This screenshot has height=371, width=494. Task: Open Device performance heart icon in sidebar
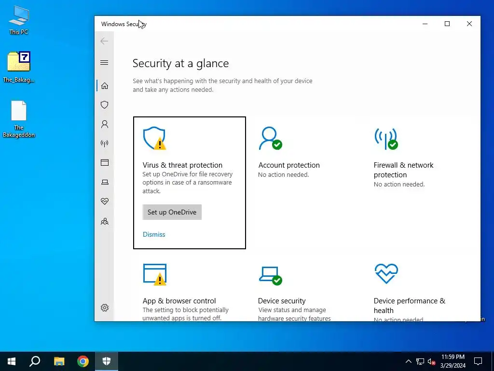[105, 201]
